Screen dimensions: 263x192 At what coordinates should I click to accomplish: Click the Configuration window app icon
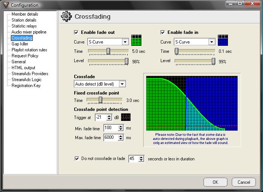[x=6, y=5]
